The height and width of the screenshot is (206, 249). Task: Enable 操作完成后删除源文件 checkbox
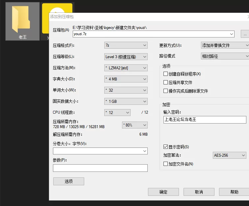click(x=166, y=91)
